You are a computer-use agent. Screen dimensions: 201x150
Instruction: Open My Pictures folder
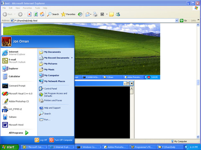56,64
